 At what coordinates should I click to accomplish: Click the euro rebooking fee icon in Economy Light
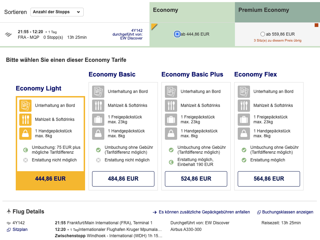[25, 150]
